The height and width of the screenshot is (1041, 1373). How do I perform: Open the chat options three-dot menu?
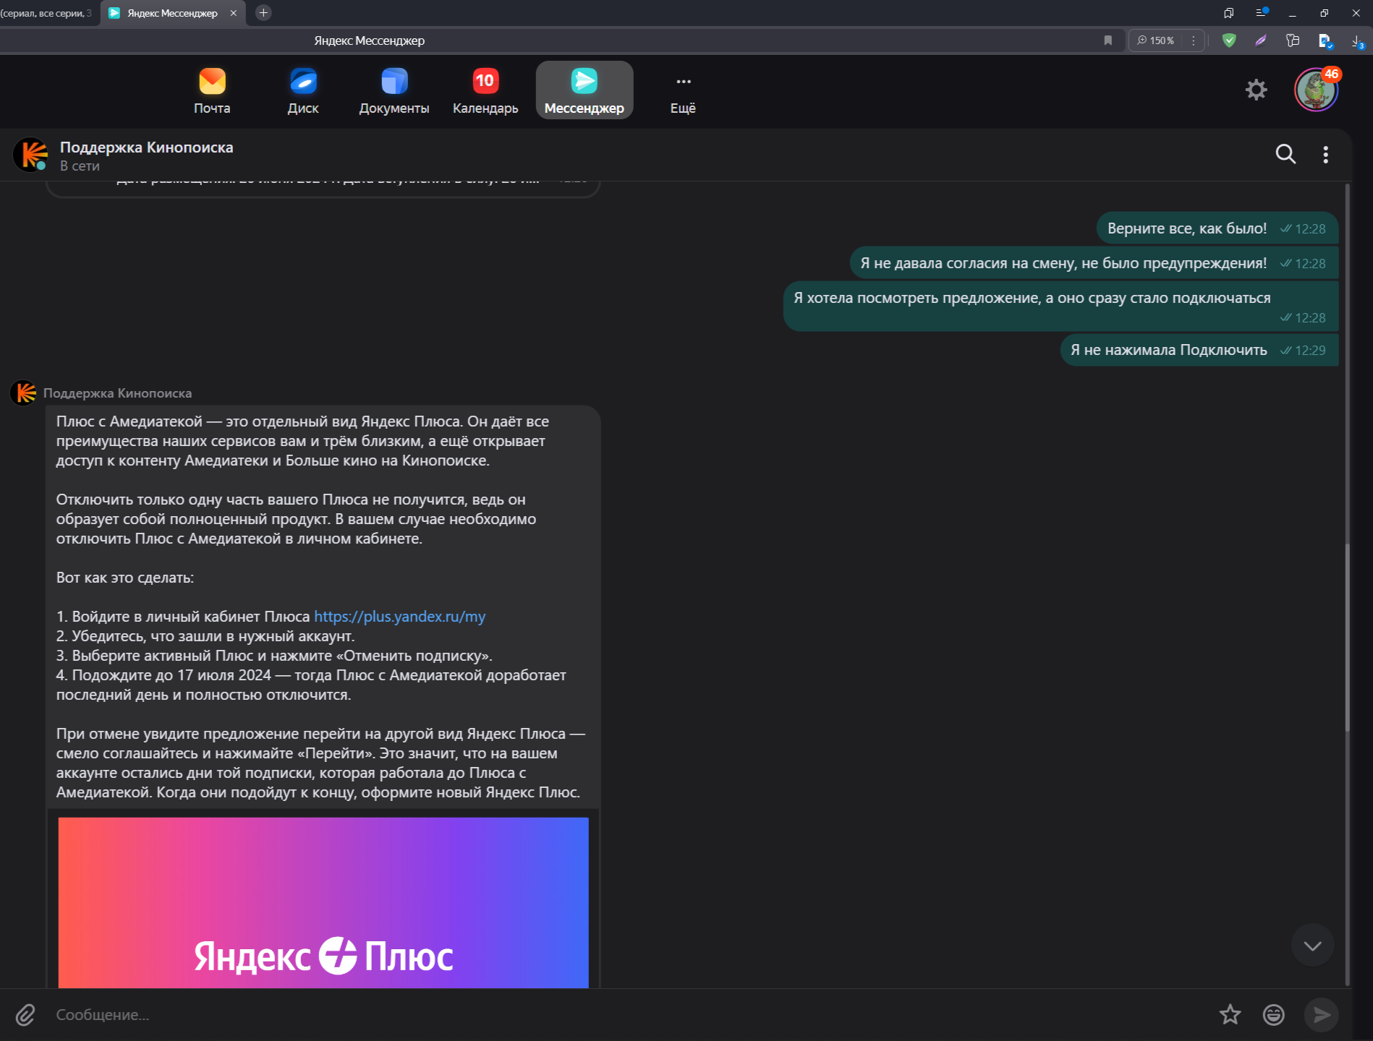click(1325, 154)
